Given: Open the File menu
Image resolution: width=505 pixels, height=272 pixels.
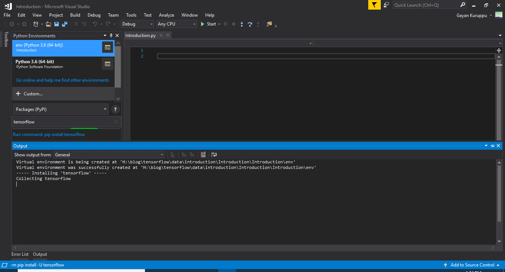Looking at the screenshot, I should (7, 15).
